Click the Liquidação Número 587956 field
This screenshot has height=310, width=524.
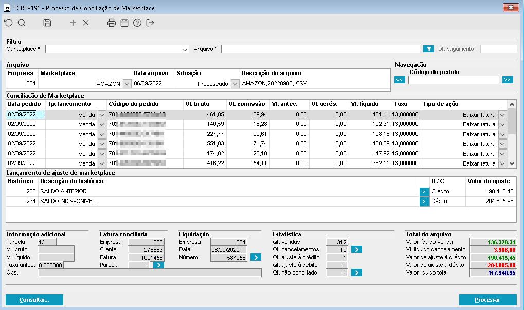click(x=229, y=258)
